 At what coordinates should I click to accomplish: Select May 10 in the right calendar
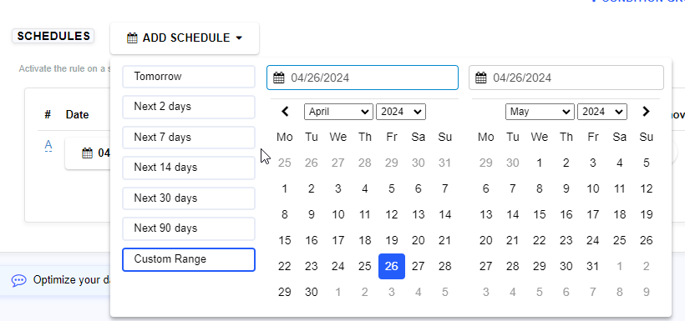[x=593, y=189]
